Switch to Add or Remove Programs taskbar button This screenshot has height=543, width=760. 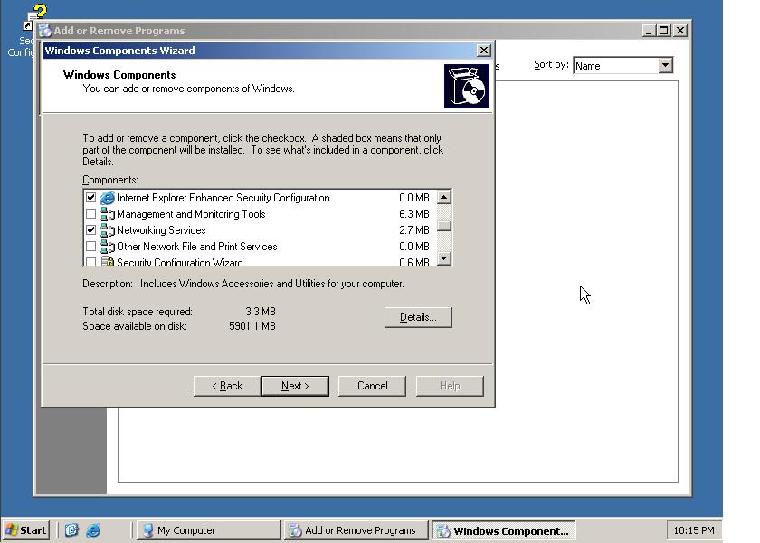pyautogui.click(x=356, y=530)
